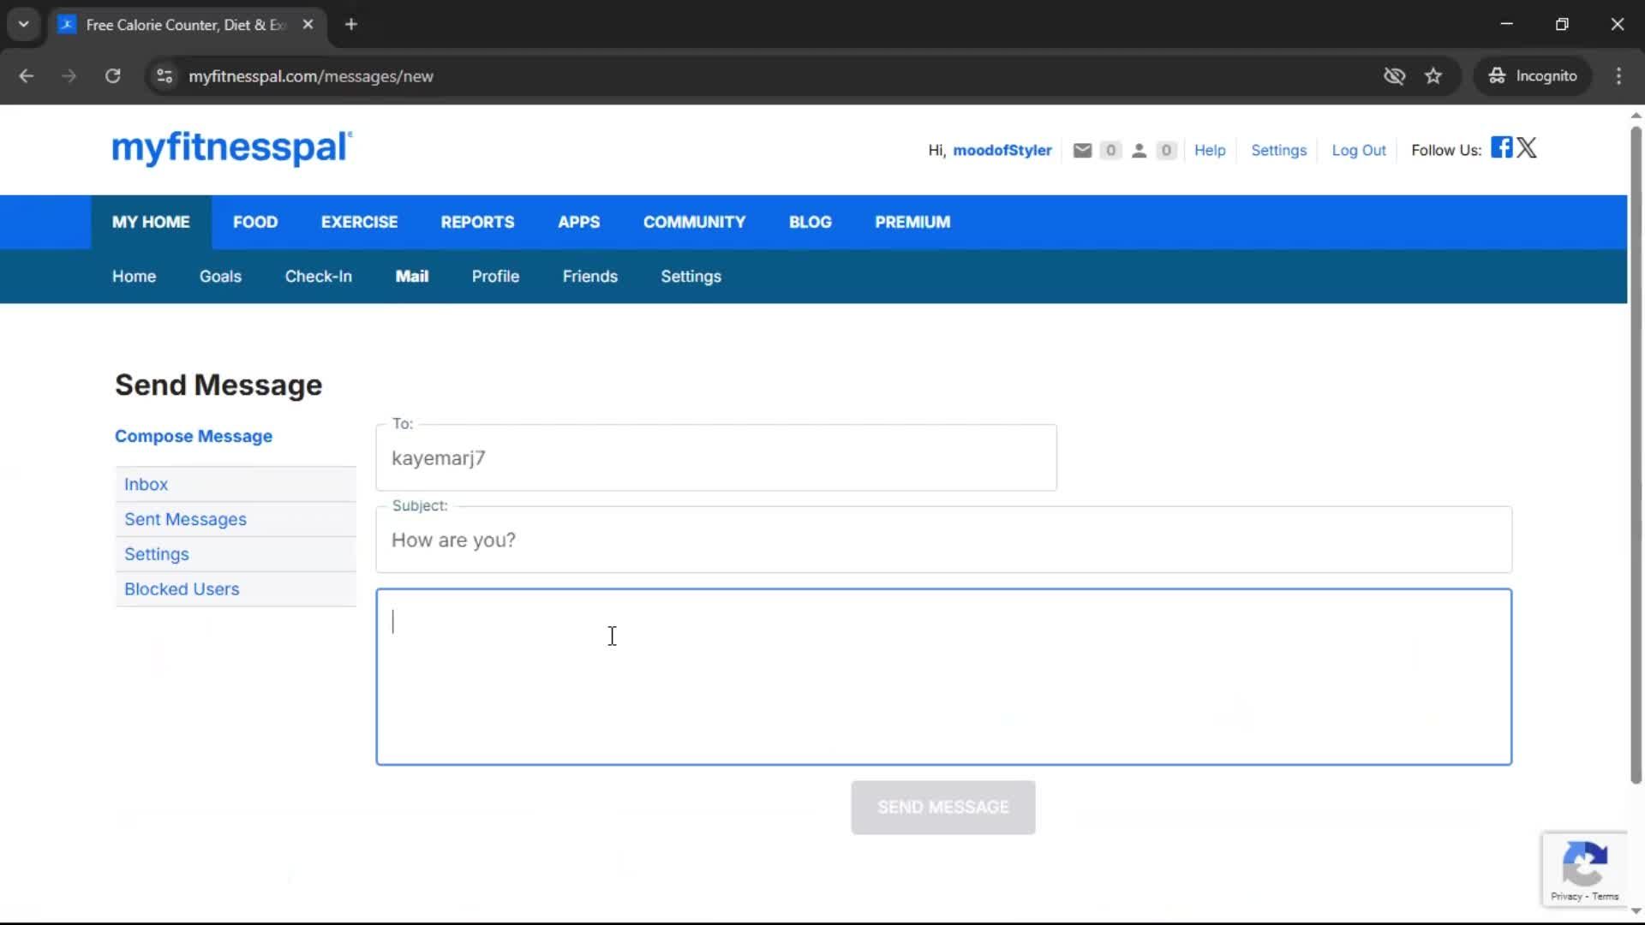This screenshot has height=925, width=1645.
Task: Click the browser back arrow
Action: coord(27,76)
